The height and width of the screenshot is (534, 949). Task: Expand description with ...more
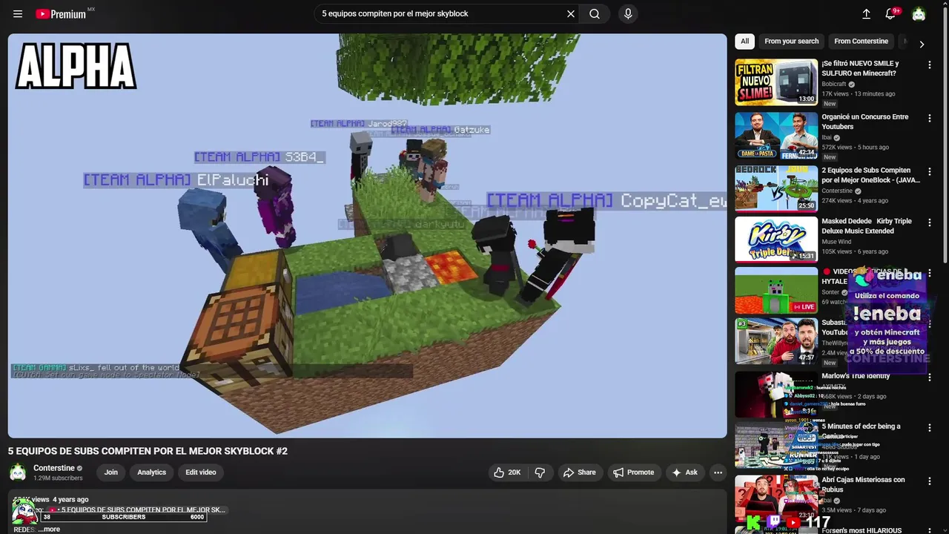50,529
